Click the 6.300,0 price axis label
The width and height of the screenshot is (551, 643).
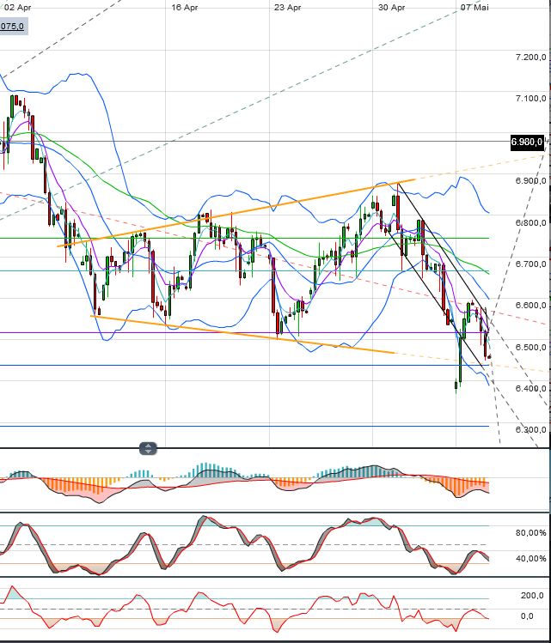(x=530, y=430)
